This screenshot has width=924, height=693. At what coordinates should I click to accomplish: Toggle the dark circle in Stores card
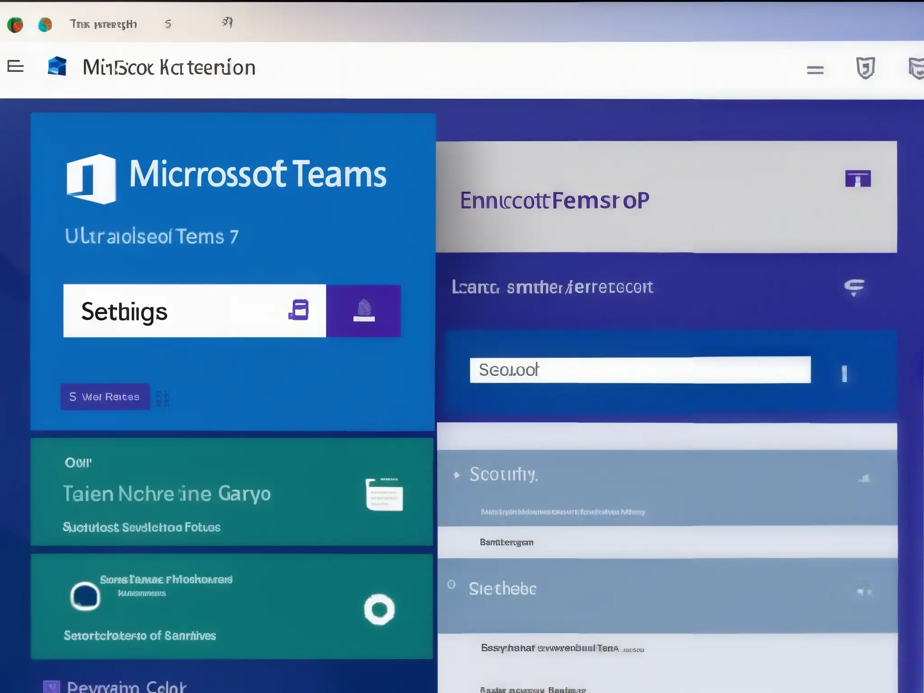[x=85, y=596]
